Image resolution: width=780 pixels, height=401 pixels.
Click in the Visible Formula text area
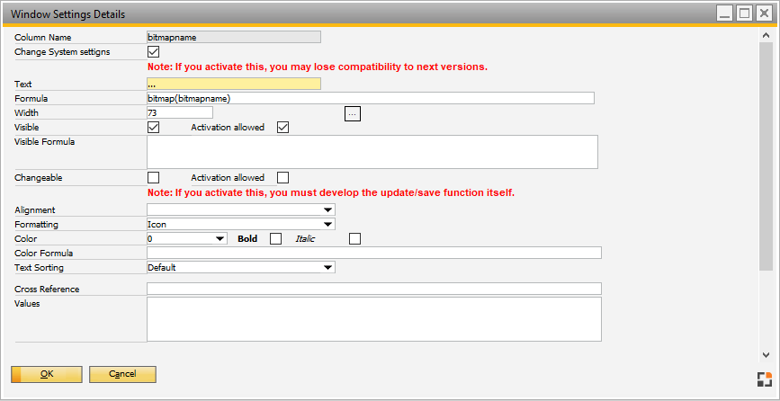pyautogui.click(x=372, y=152)
